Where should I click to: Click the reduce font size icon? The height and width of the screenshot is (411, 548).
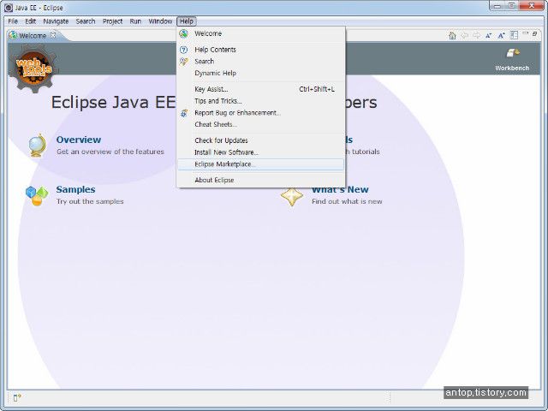pos(489,35)
